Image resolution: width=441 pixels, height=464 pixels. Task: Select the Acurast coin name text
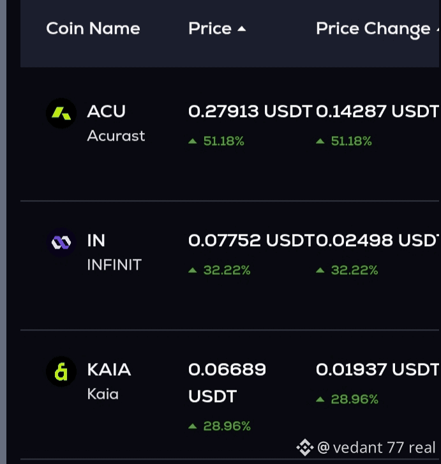click(x=116, y=136)
